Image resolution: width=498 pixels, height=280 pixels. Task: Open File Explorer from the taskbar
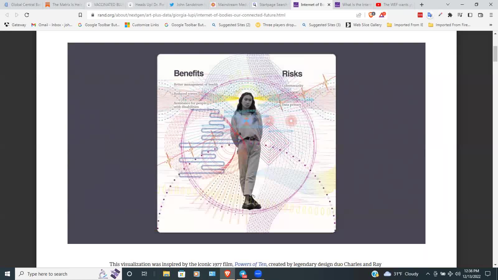click(167, 274)
